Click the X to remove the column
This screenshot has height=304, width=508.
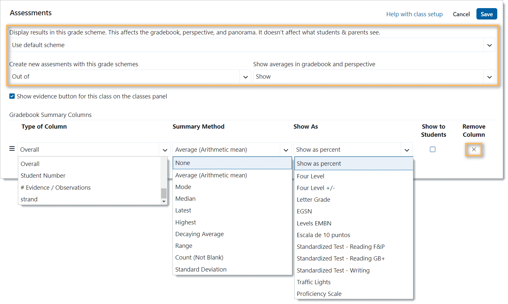tap(474, 149)
